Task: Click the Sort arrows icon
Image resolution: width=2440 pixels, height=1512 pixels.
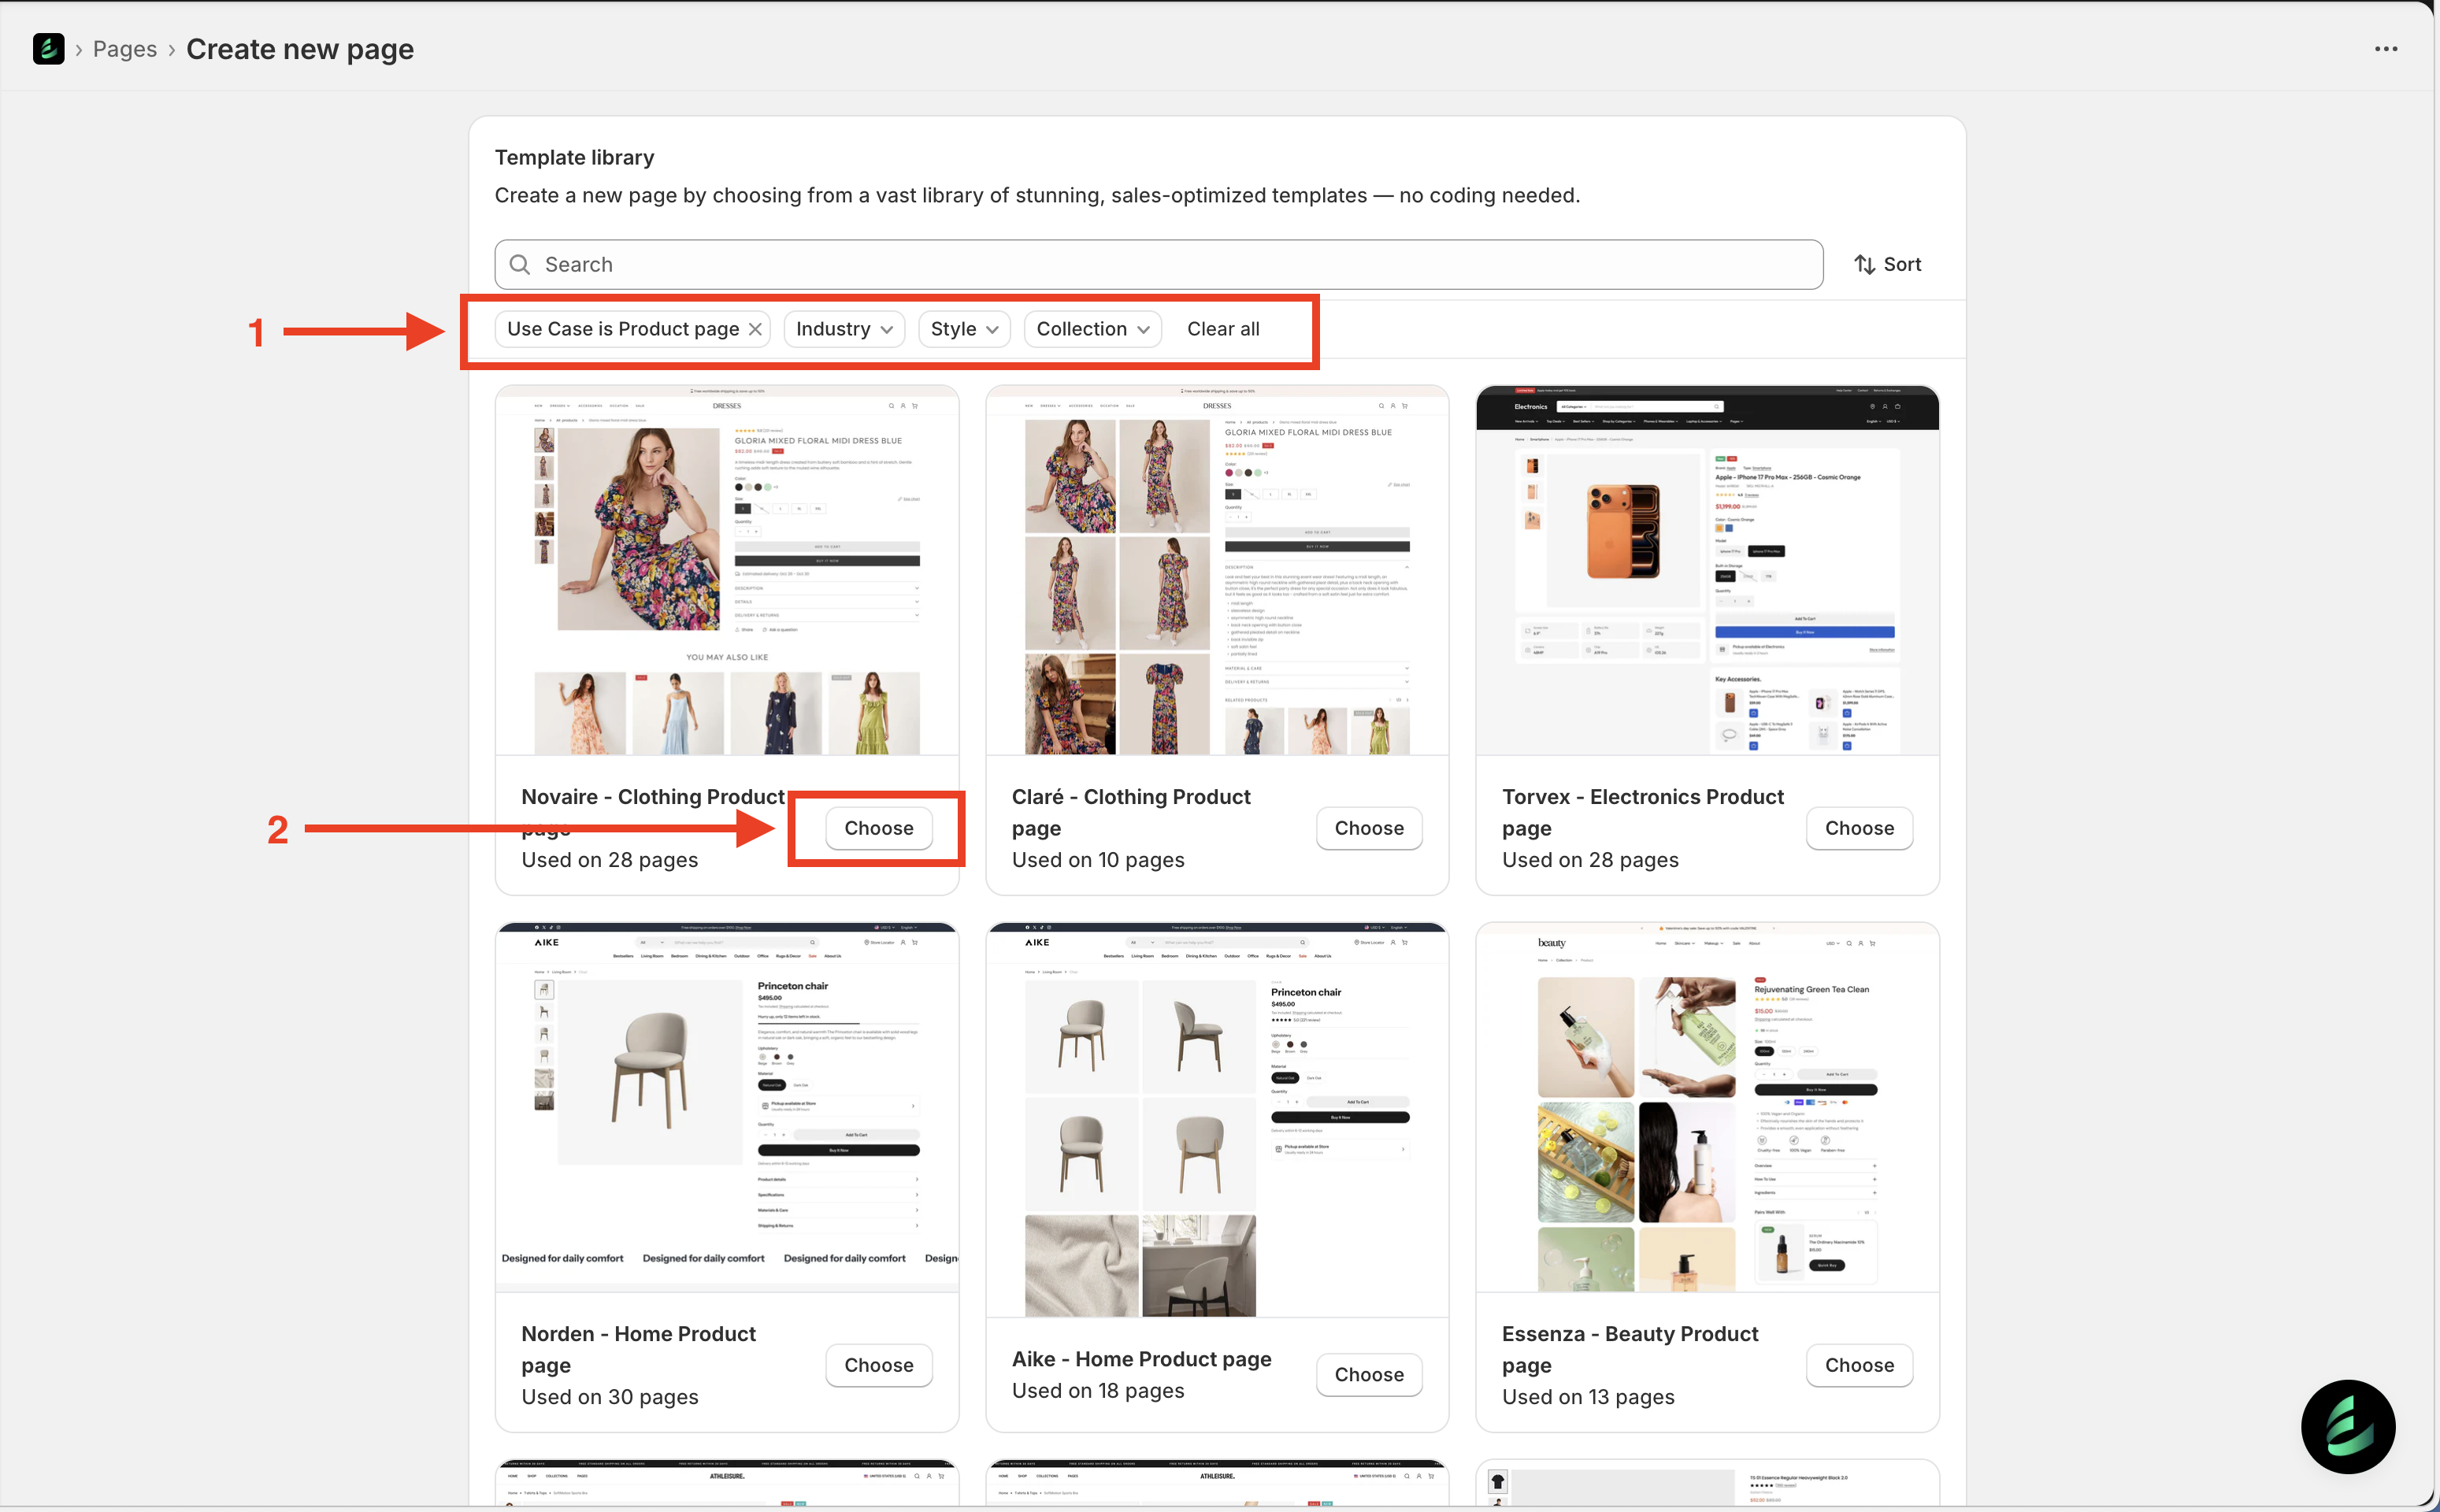Action: (1864, 265)
